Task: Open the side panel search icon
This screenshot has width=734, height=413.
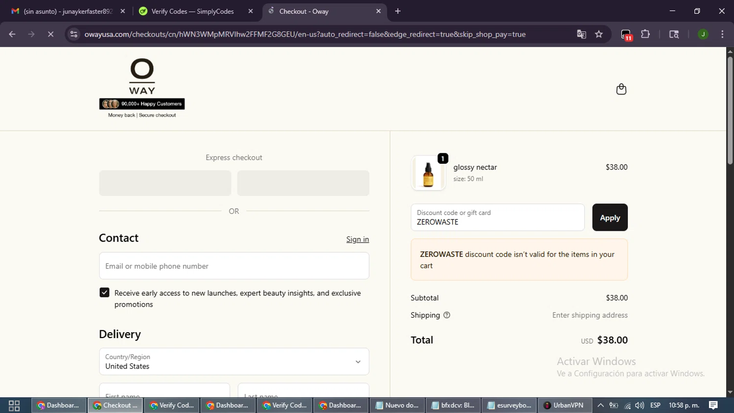Action: pos(674,34)
